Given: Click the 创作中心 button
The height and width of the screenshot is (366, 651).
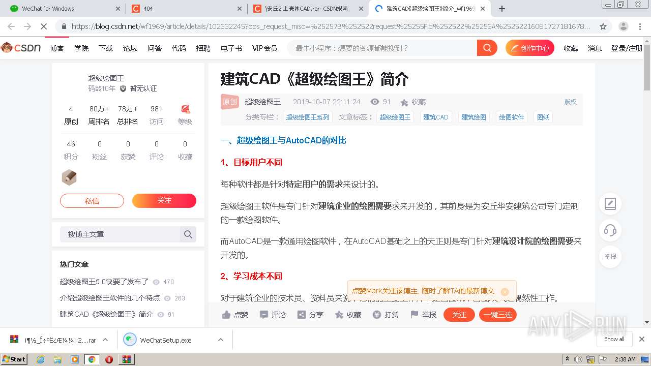Looking at the screenshot, I should point(530,48).
